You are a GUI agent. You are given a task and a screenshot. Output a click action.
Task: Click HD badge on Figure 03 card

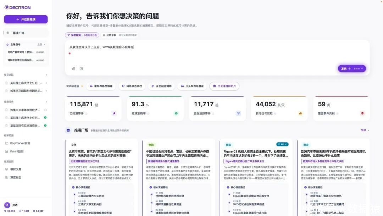coord(282,144)
